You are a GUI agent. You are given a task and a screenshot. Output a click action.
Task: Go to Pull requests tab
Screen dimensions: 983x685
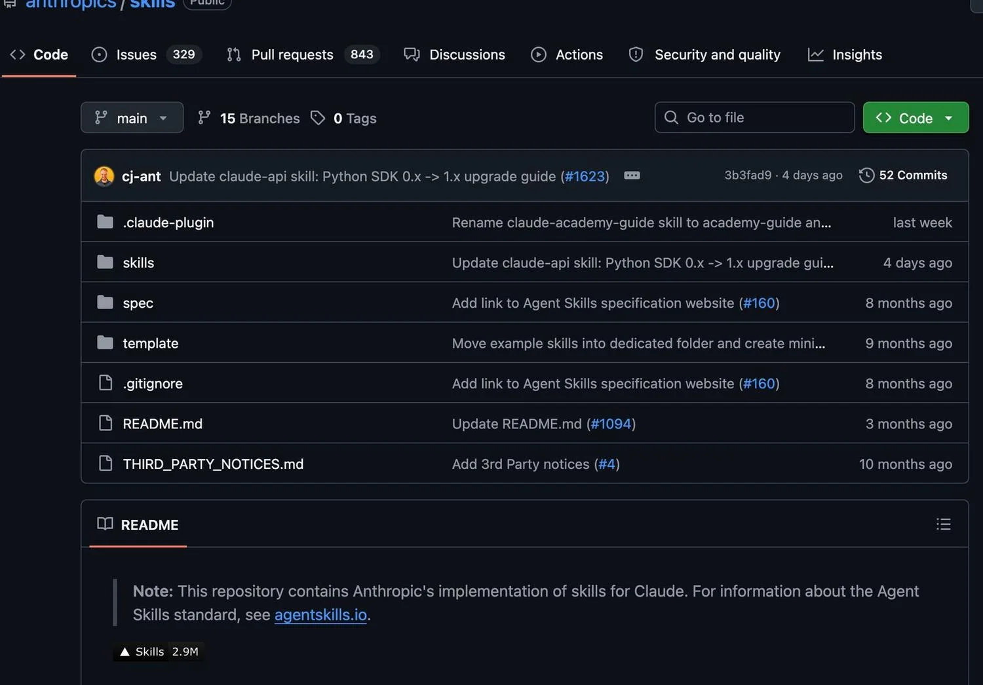click(x=303, y=54)
